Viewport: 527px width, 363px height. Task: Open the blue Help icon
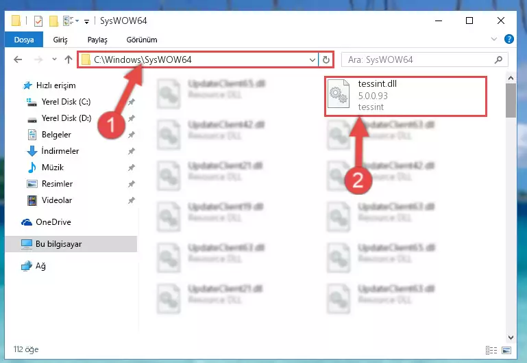[509, 39]
